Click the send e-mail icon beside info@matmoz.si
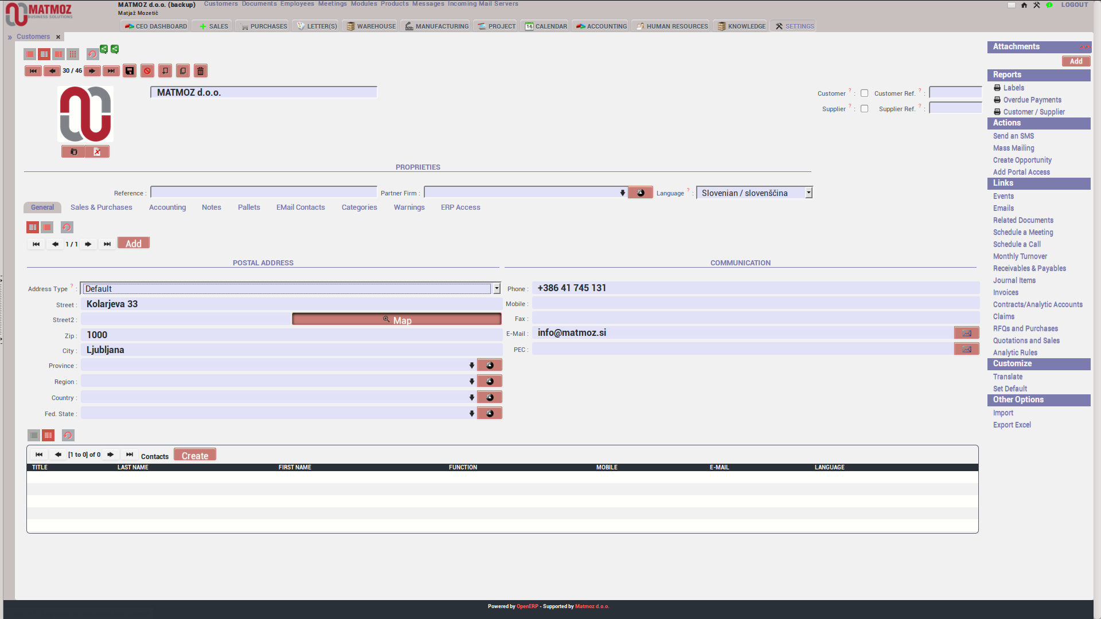This screenshot has width=1101, height=619. (966, 333)
